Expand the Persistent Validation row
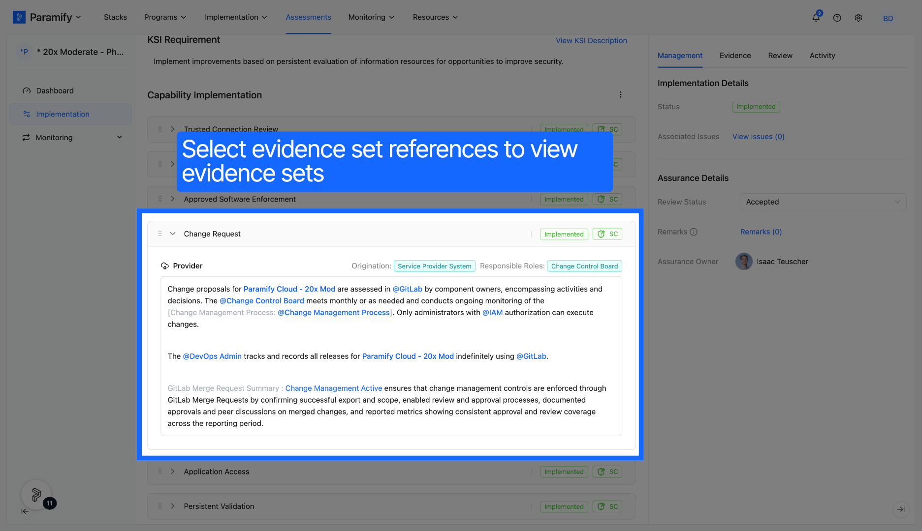 172,506
